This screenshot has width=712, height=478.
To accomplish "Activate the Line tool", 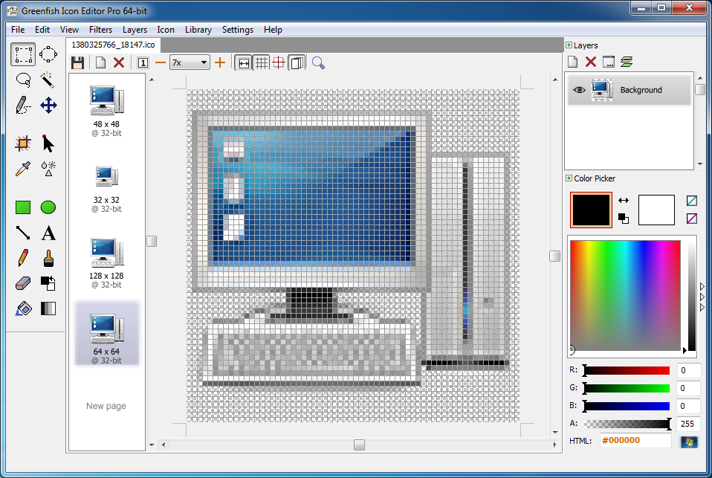I will [x=22, y=233].
